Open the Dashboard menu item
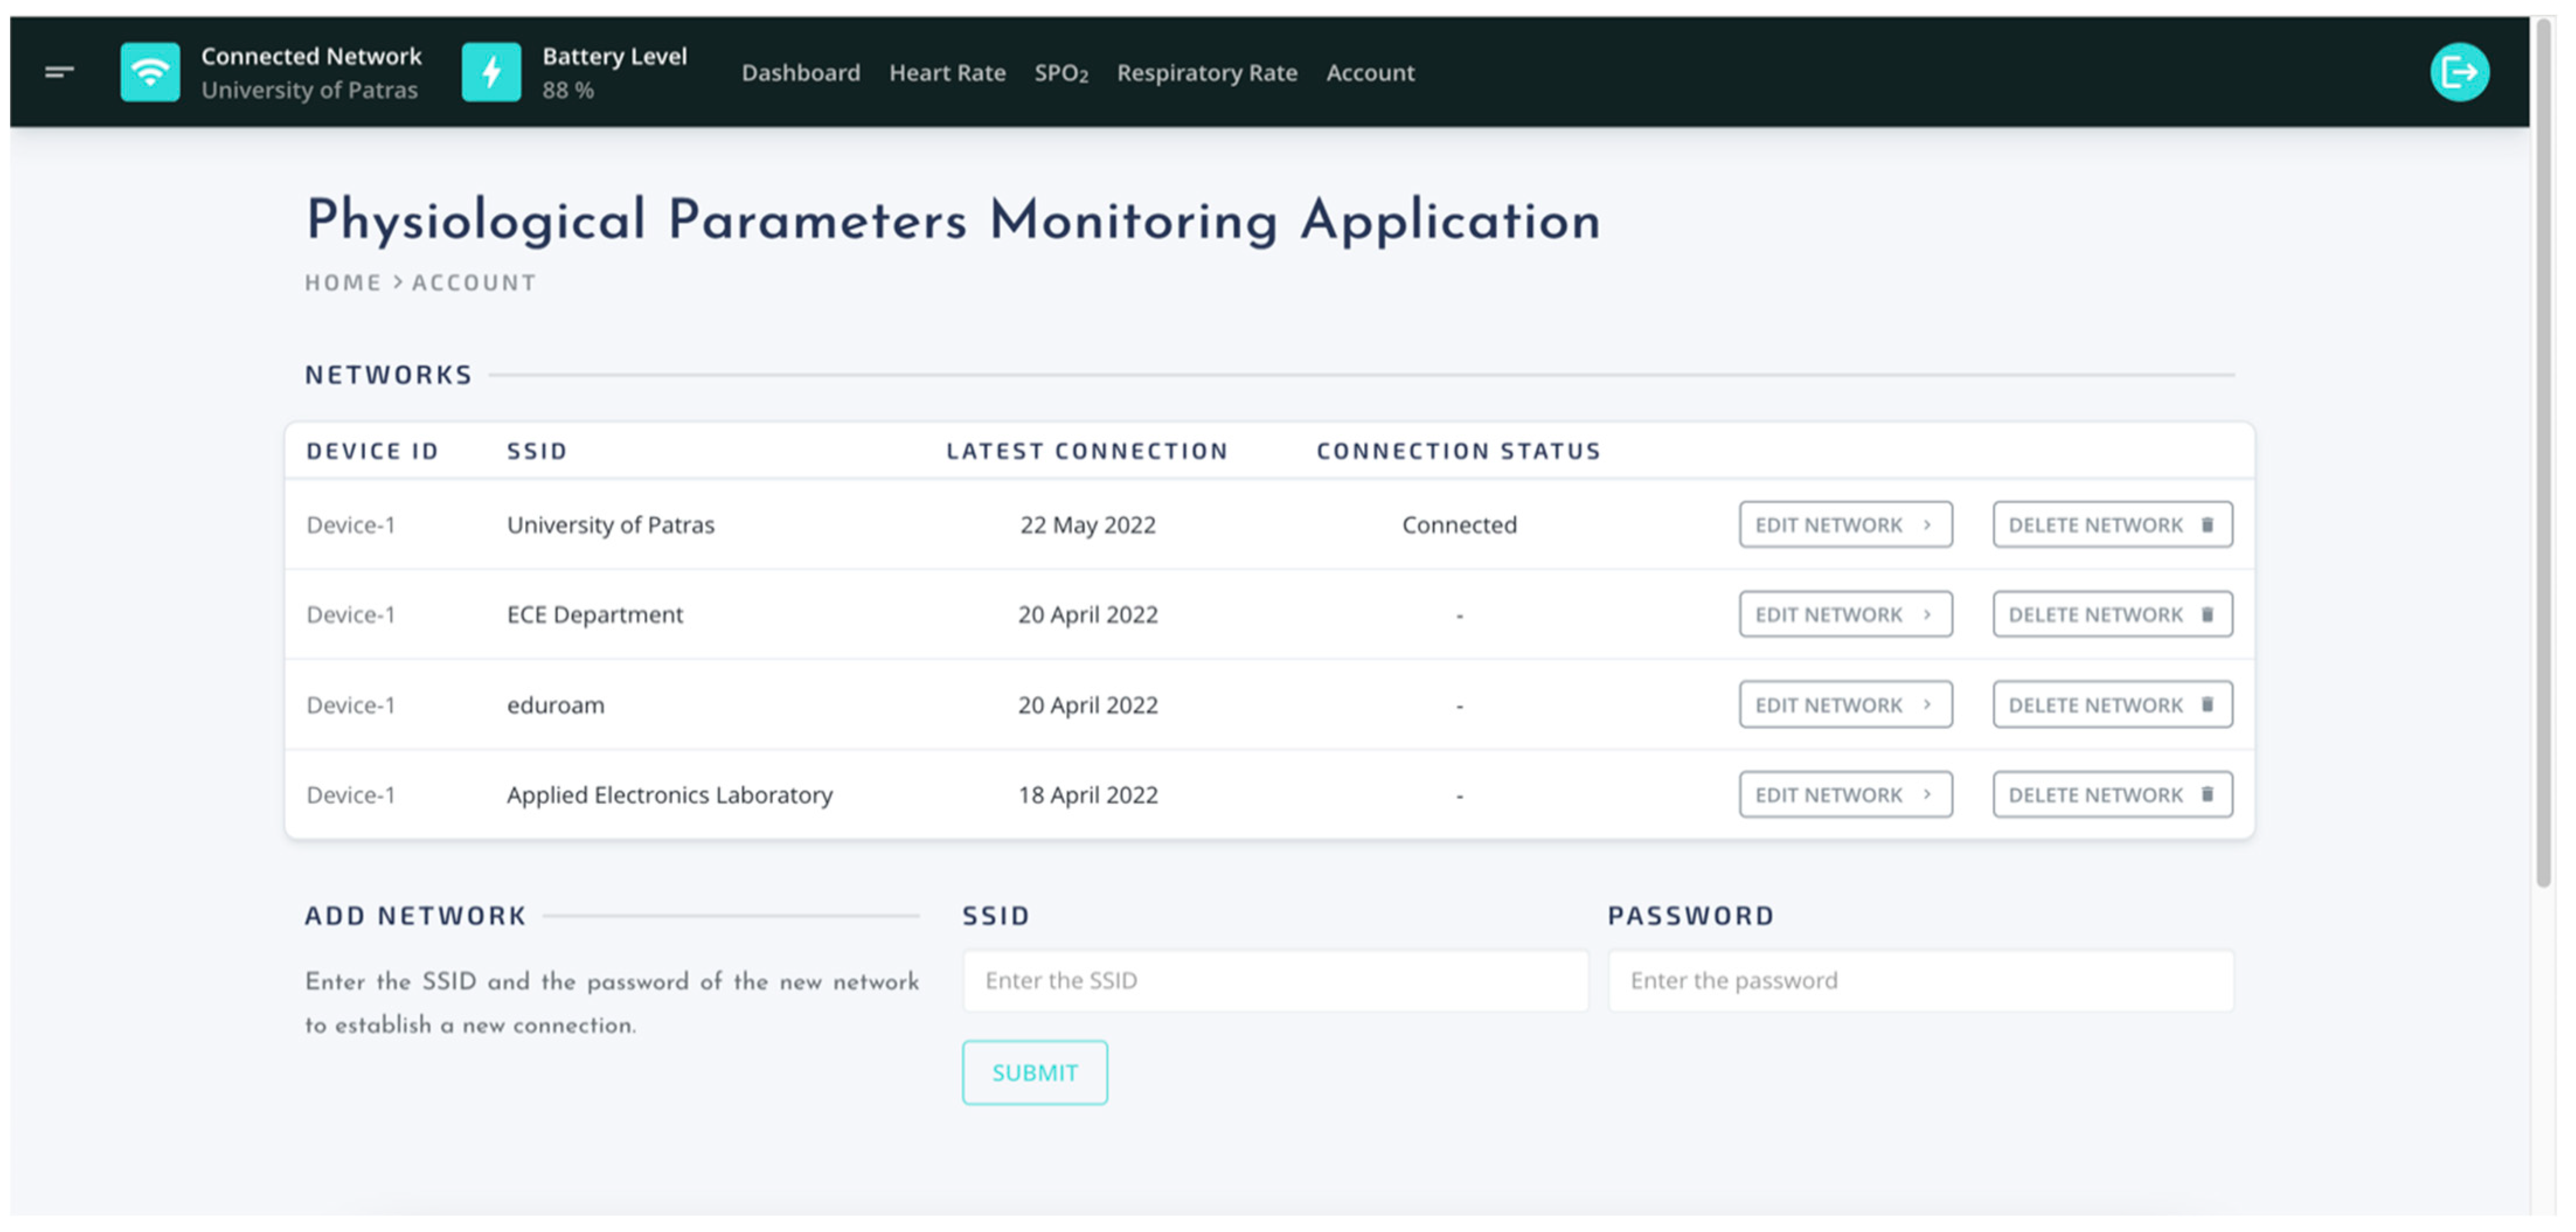 click(x=800, y=73)
